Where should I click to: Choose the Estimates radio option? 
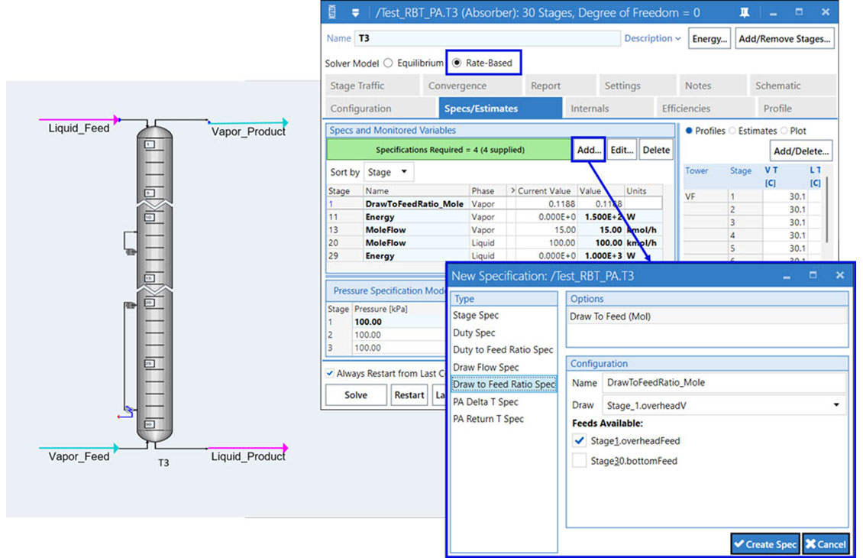point(732,131)
